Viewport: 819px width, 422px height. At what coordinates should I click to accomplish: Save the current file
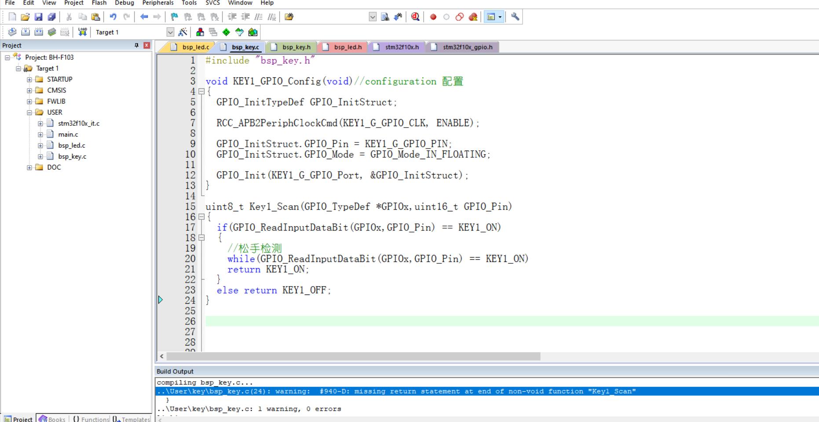click(x=38, y=17)
